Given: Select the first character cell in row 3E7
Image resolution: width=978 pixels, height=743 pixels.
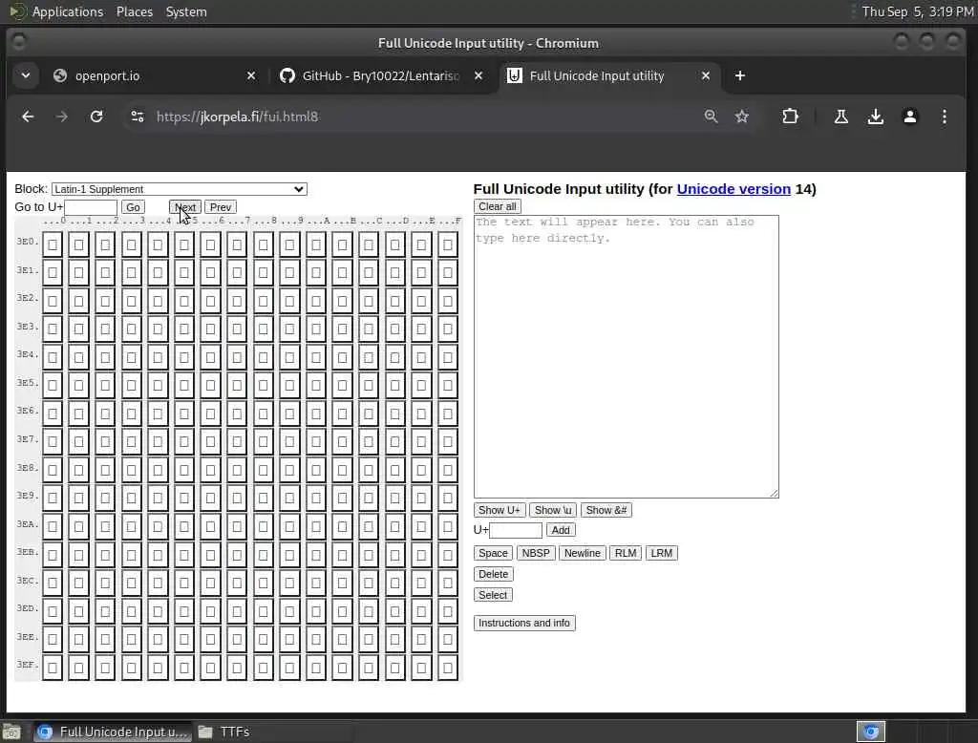Looking at the screenshot, I should tap(53, 442).
